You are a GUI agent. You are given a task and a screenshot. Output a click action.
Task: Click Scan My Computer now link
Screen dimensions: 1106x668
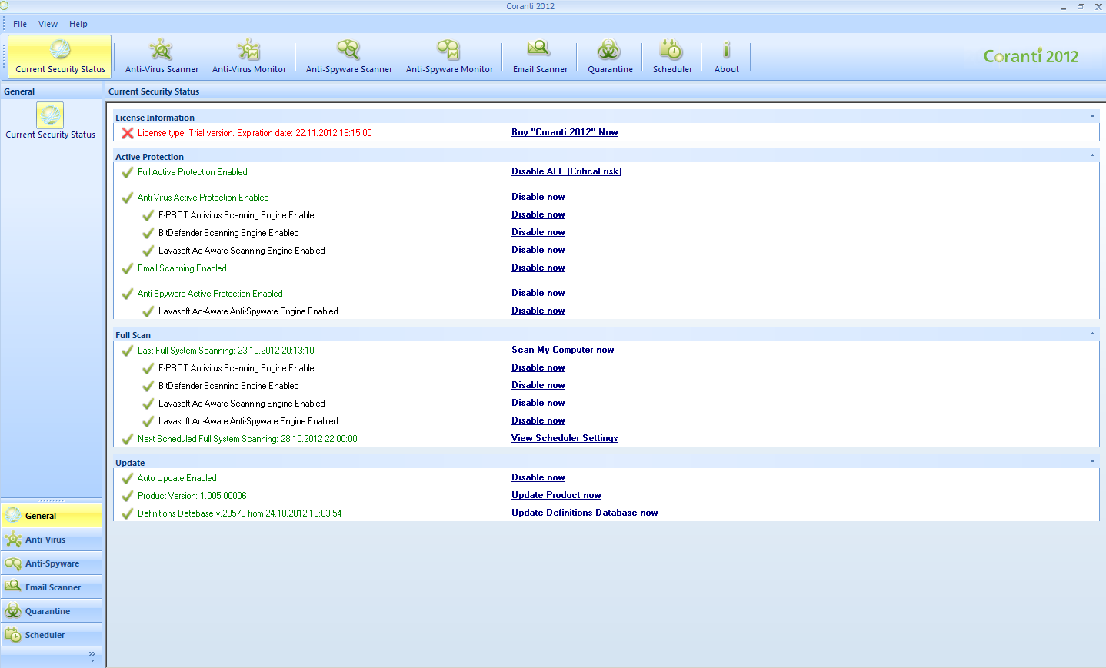(x=562, y=350)
